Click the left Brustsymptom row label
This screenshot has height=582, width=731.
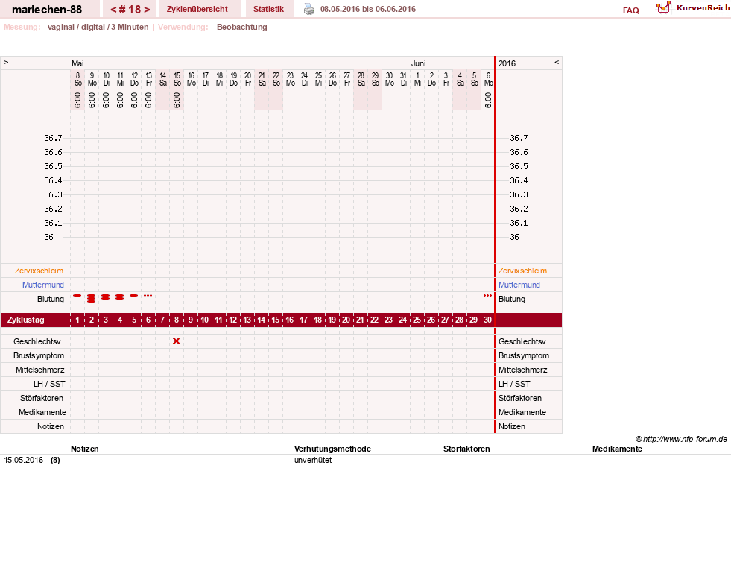(x=39, y=355)
